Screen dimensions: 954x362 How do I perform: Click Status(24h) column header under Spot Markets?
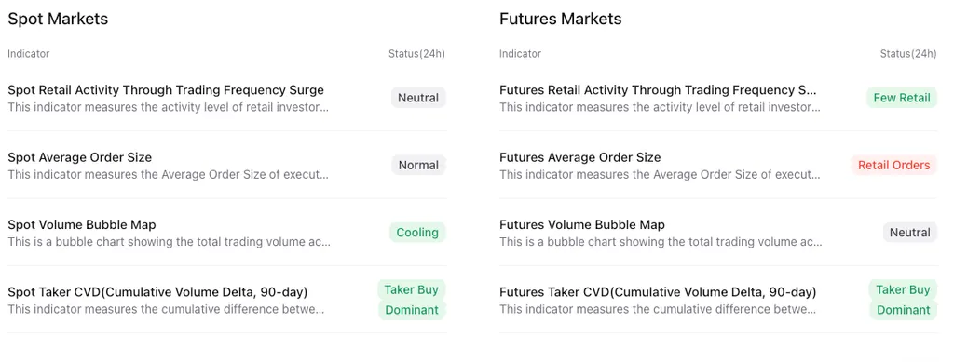416,53
